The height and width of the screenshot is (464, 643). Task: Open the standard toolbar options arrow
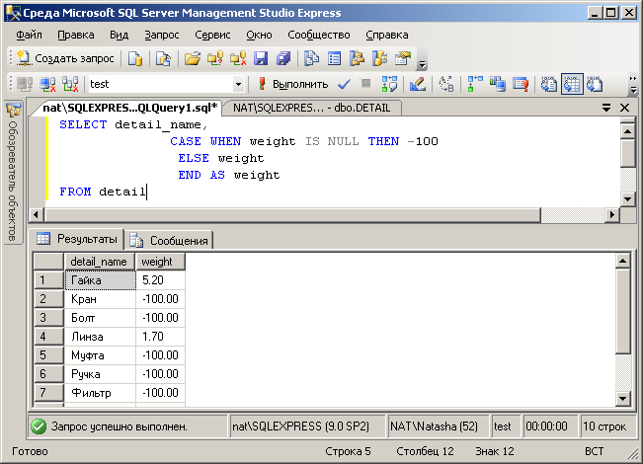click(422, 63)
